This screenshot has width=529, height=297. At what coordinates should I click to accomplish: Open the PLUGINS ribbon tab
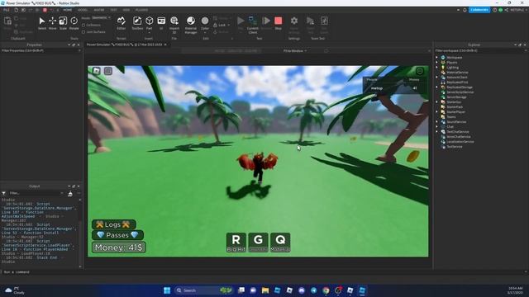point(141,10)
